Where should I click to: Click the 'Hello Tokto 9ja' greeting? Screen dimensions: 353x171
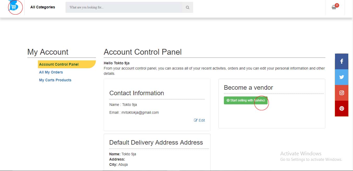(117, 63)
